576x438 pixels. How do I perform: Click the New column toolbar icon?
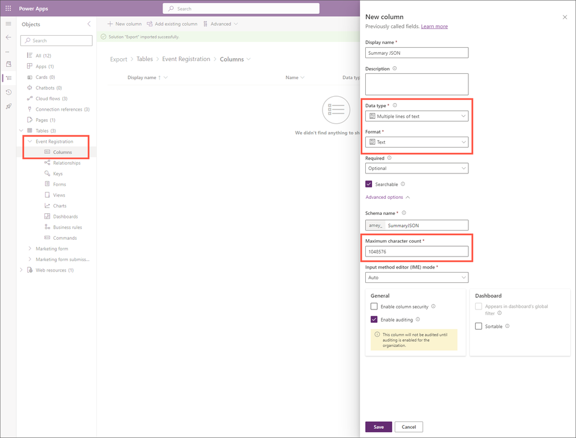(x=111, y=24)
